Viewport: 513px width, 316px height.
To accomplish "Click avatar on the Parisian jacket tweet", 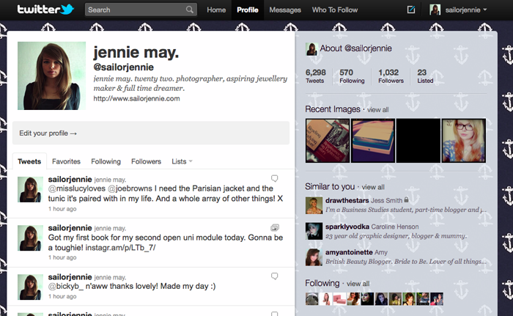I will tap(30, 189).
